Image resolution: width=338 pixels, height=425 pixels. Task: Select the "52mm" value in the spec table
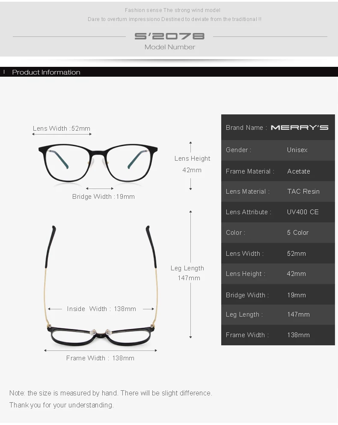(x=296, y=254)
